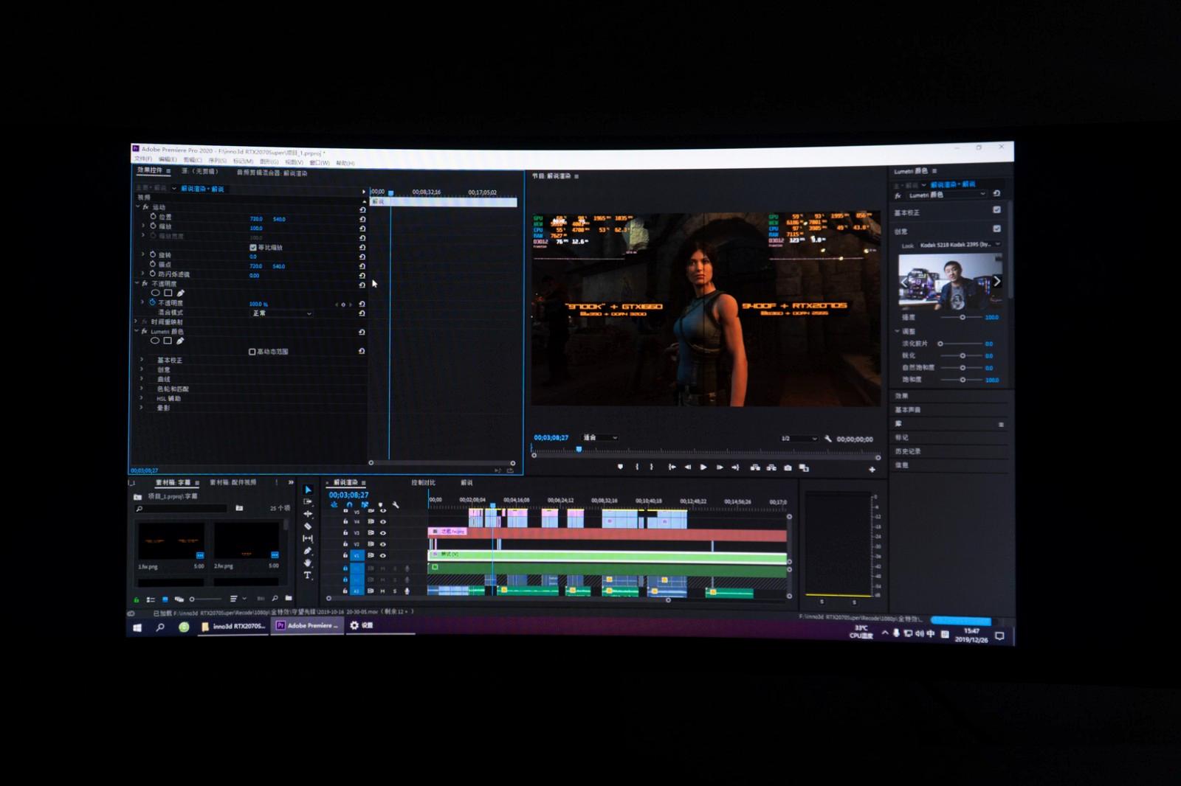Hide the V1 track output eye
This screenshot has width=1181, height=786.
383,555
